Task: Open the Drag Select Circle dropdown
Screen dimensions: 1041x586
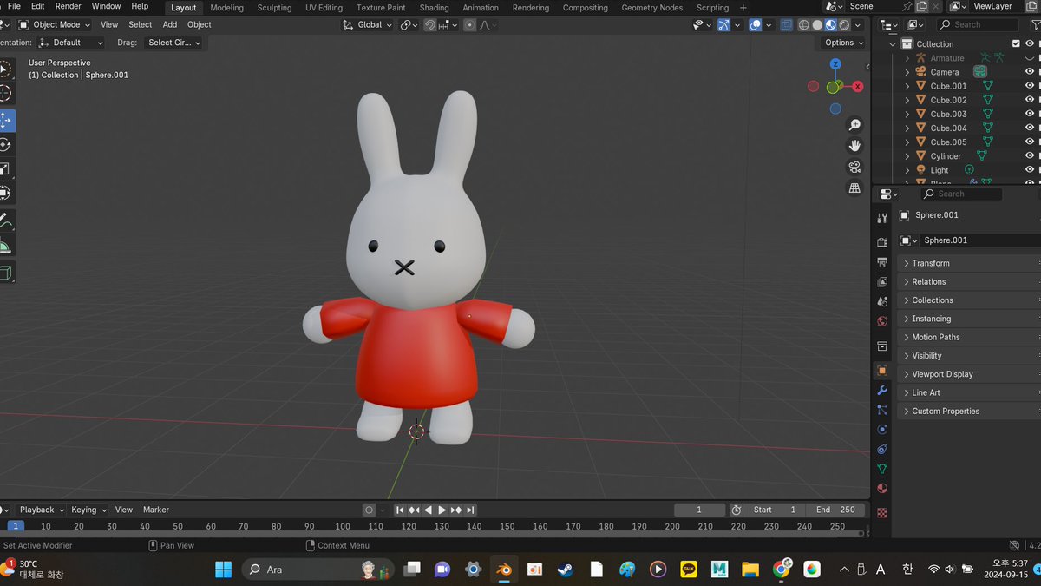Action: [173, 43]
